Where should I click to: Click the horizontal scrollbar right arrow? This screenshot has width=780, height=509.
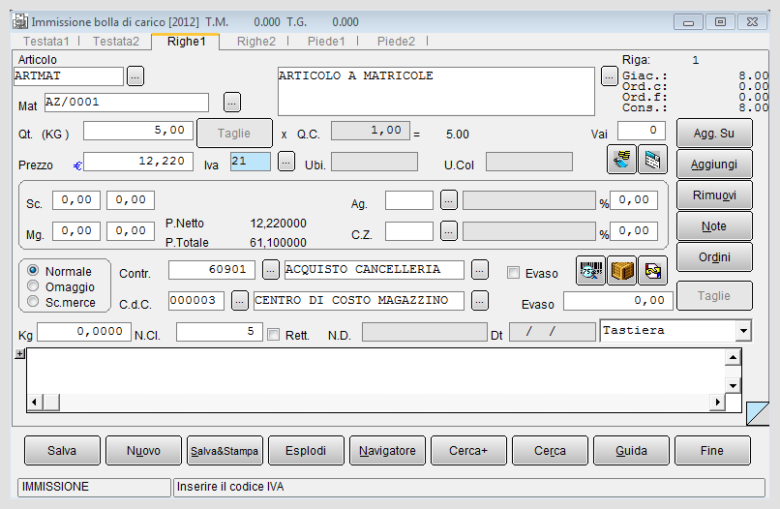(x=717, y=402)
